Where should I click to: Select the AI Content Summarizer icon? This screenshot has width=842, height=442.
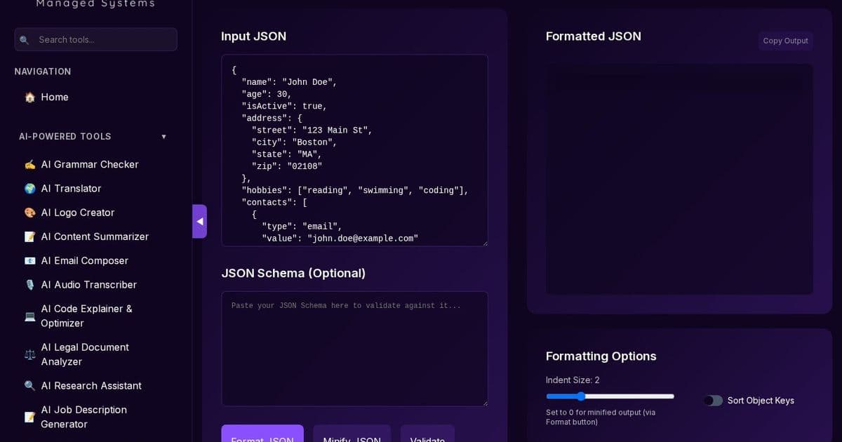point(29,236)
